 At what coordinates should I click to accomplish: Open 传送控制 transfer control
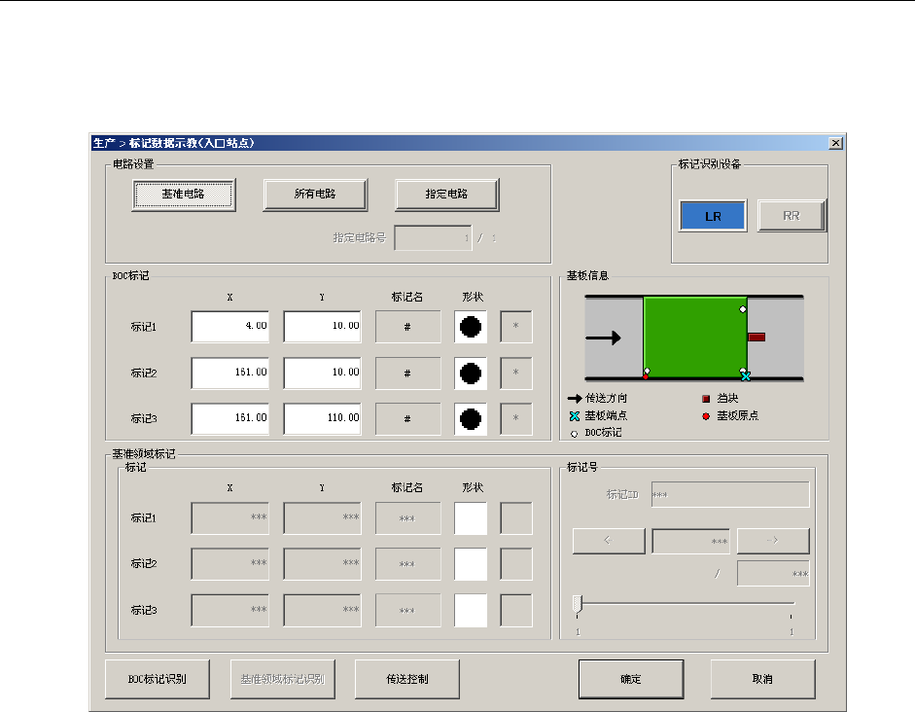point(406,679)
